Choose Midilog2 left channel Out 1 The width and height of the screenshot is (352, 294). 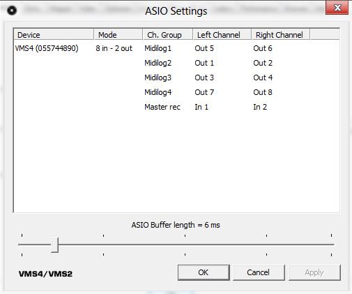click(x=204, y=63)
